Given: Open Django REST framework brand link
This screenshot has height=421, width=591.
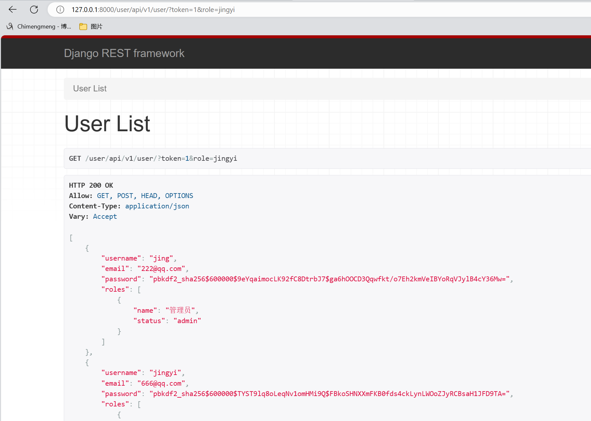Looking at the screenshot, I should 124,53.
